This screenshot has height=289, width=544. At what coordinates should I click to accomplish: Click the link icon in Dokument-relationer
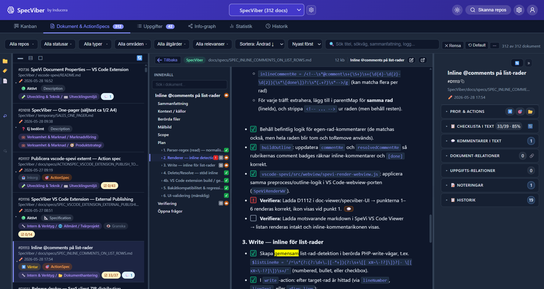[532, 156]
